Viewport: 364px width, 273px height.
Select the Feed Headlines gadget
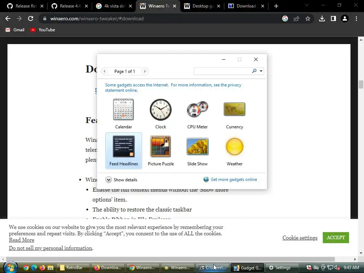[123, 151]
